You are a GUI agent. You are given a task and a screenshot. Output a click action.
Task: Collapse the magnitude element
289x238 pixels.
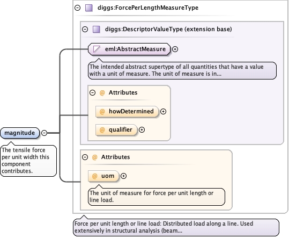[44, 133]
